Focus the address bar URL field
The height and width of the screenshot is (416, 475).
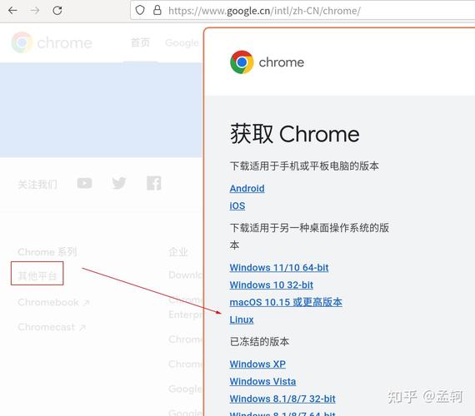[x=303, y=11]
